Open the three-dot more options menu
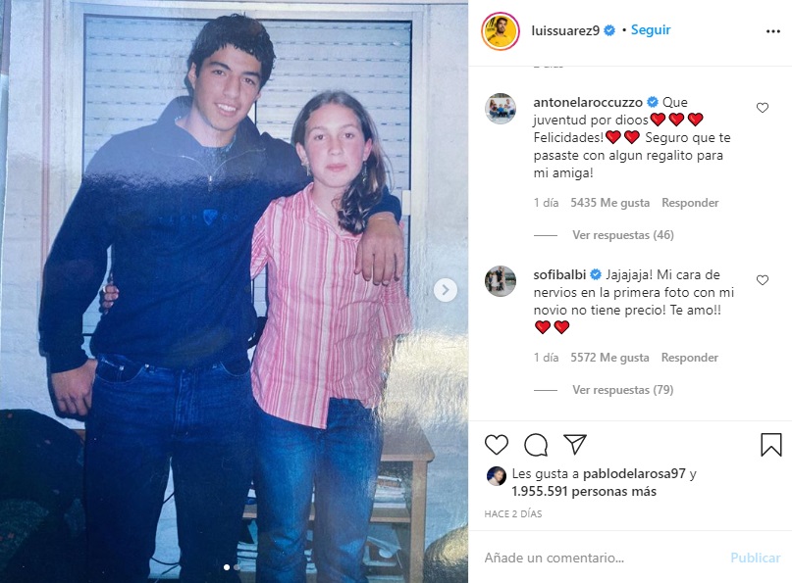Viewport: 792px width, 583px height. click(x=772, y=31)
